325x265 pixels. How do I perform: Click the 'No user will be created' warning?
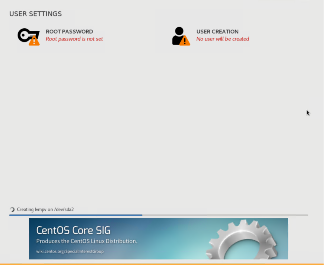(x=223, y=39)
